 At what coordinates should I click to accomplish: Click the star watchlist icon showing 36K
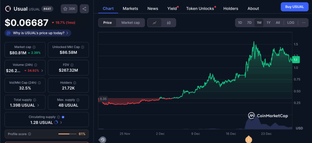click(69, 9)
